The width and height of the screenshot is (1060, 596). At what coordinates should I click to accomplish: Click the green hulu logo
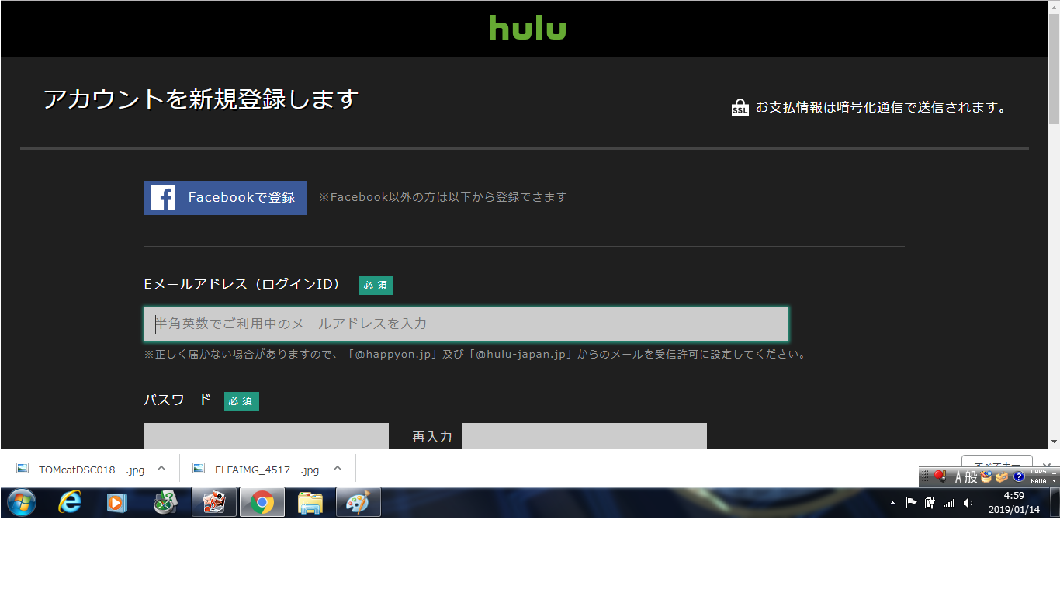pos(527,28)
